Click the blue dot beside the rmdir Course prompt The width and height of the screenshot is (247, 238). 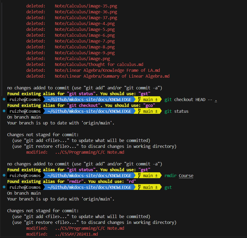click(x=4, y=175)
